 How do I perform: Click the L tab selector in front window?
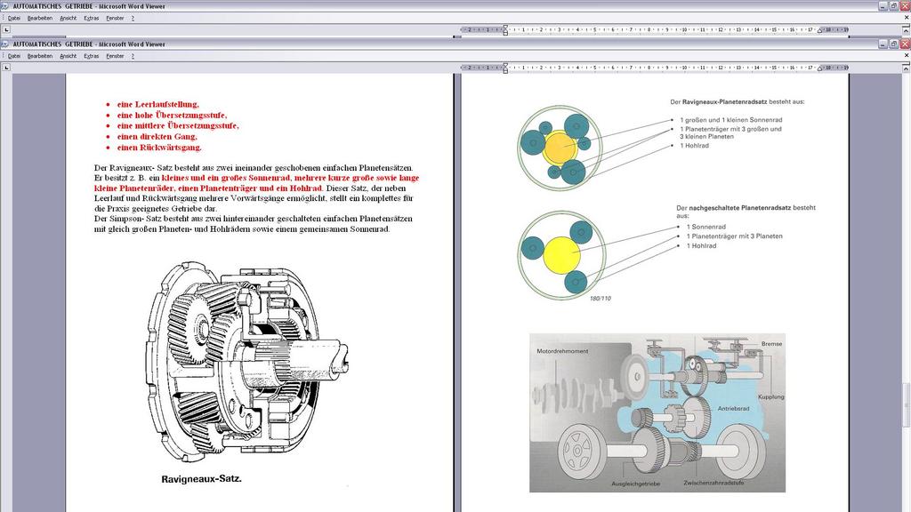pos(6,68)
